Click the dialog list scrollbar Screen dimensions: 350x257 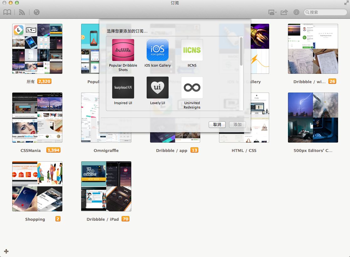(x=241, y=52)
